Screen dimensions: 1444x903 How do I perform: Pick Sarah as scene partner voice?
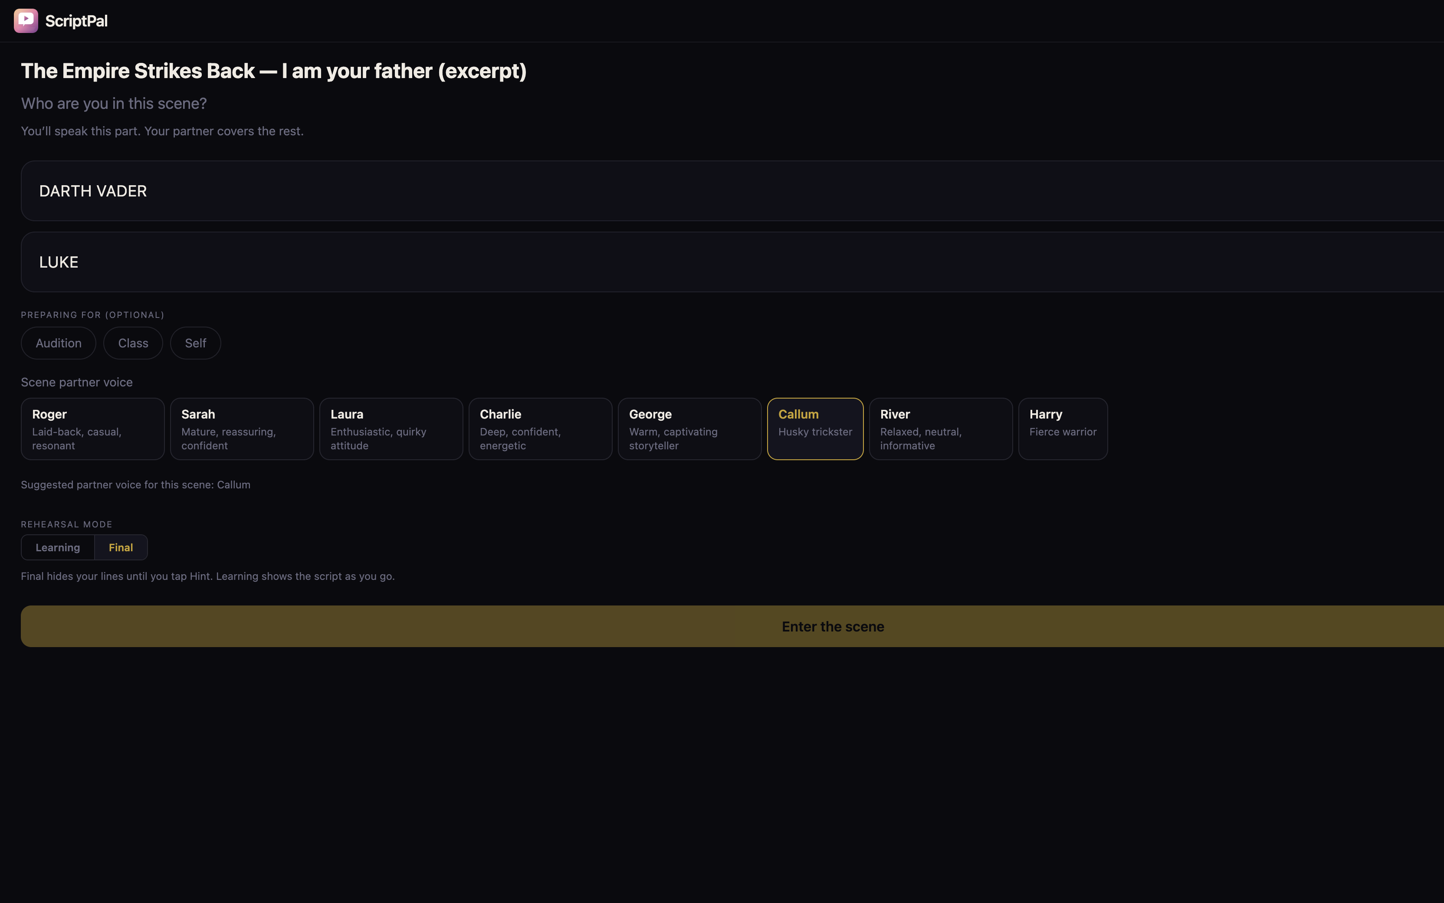click(x=242, y=429)
